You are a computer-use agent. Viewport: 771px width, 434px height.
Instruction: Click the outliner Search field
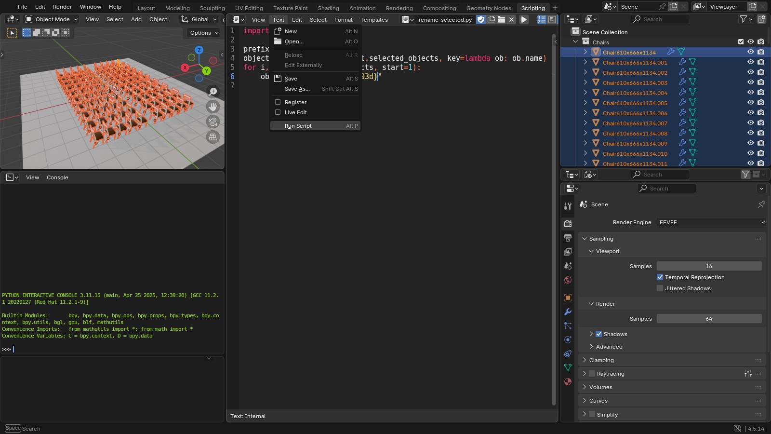point(660,19)
